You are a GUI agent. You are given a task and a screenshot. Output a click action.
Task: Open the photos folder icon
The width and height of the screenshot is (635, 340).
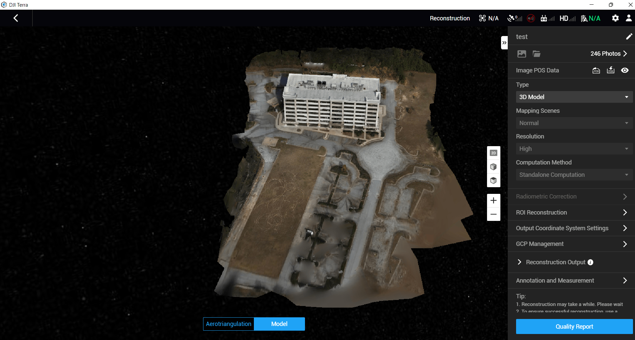point(536,54)
